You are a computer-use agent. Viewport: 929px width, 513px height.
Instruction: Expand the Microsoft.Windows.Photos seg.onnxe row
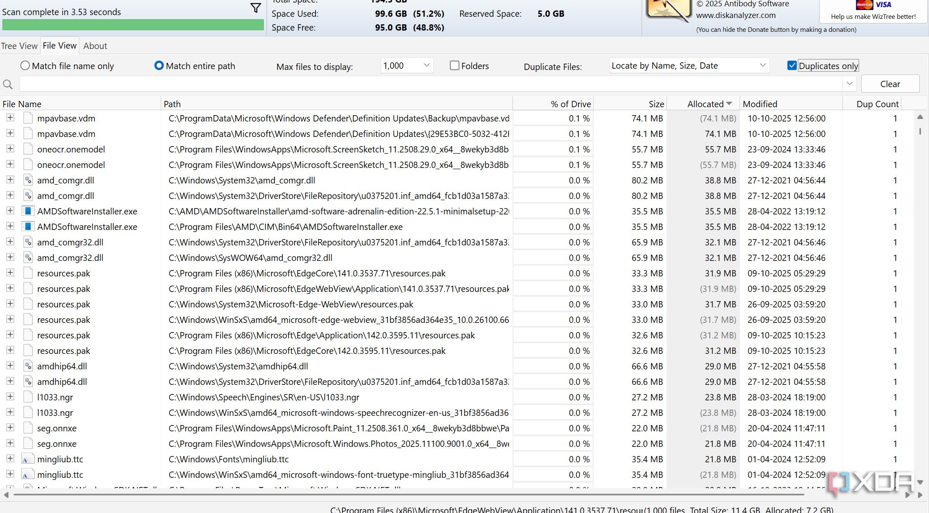coord(10,443)
